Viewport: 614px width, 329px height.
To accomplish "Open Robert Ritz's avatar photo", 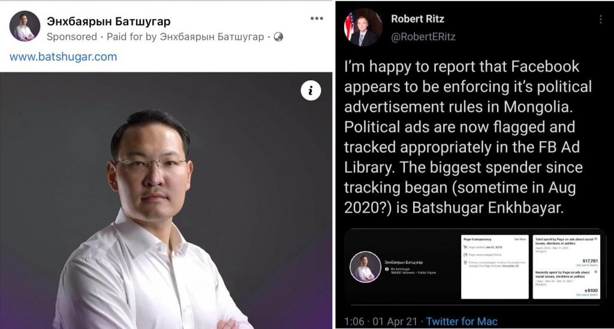I will pyautogui.click(x=363, y=27).
